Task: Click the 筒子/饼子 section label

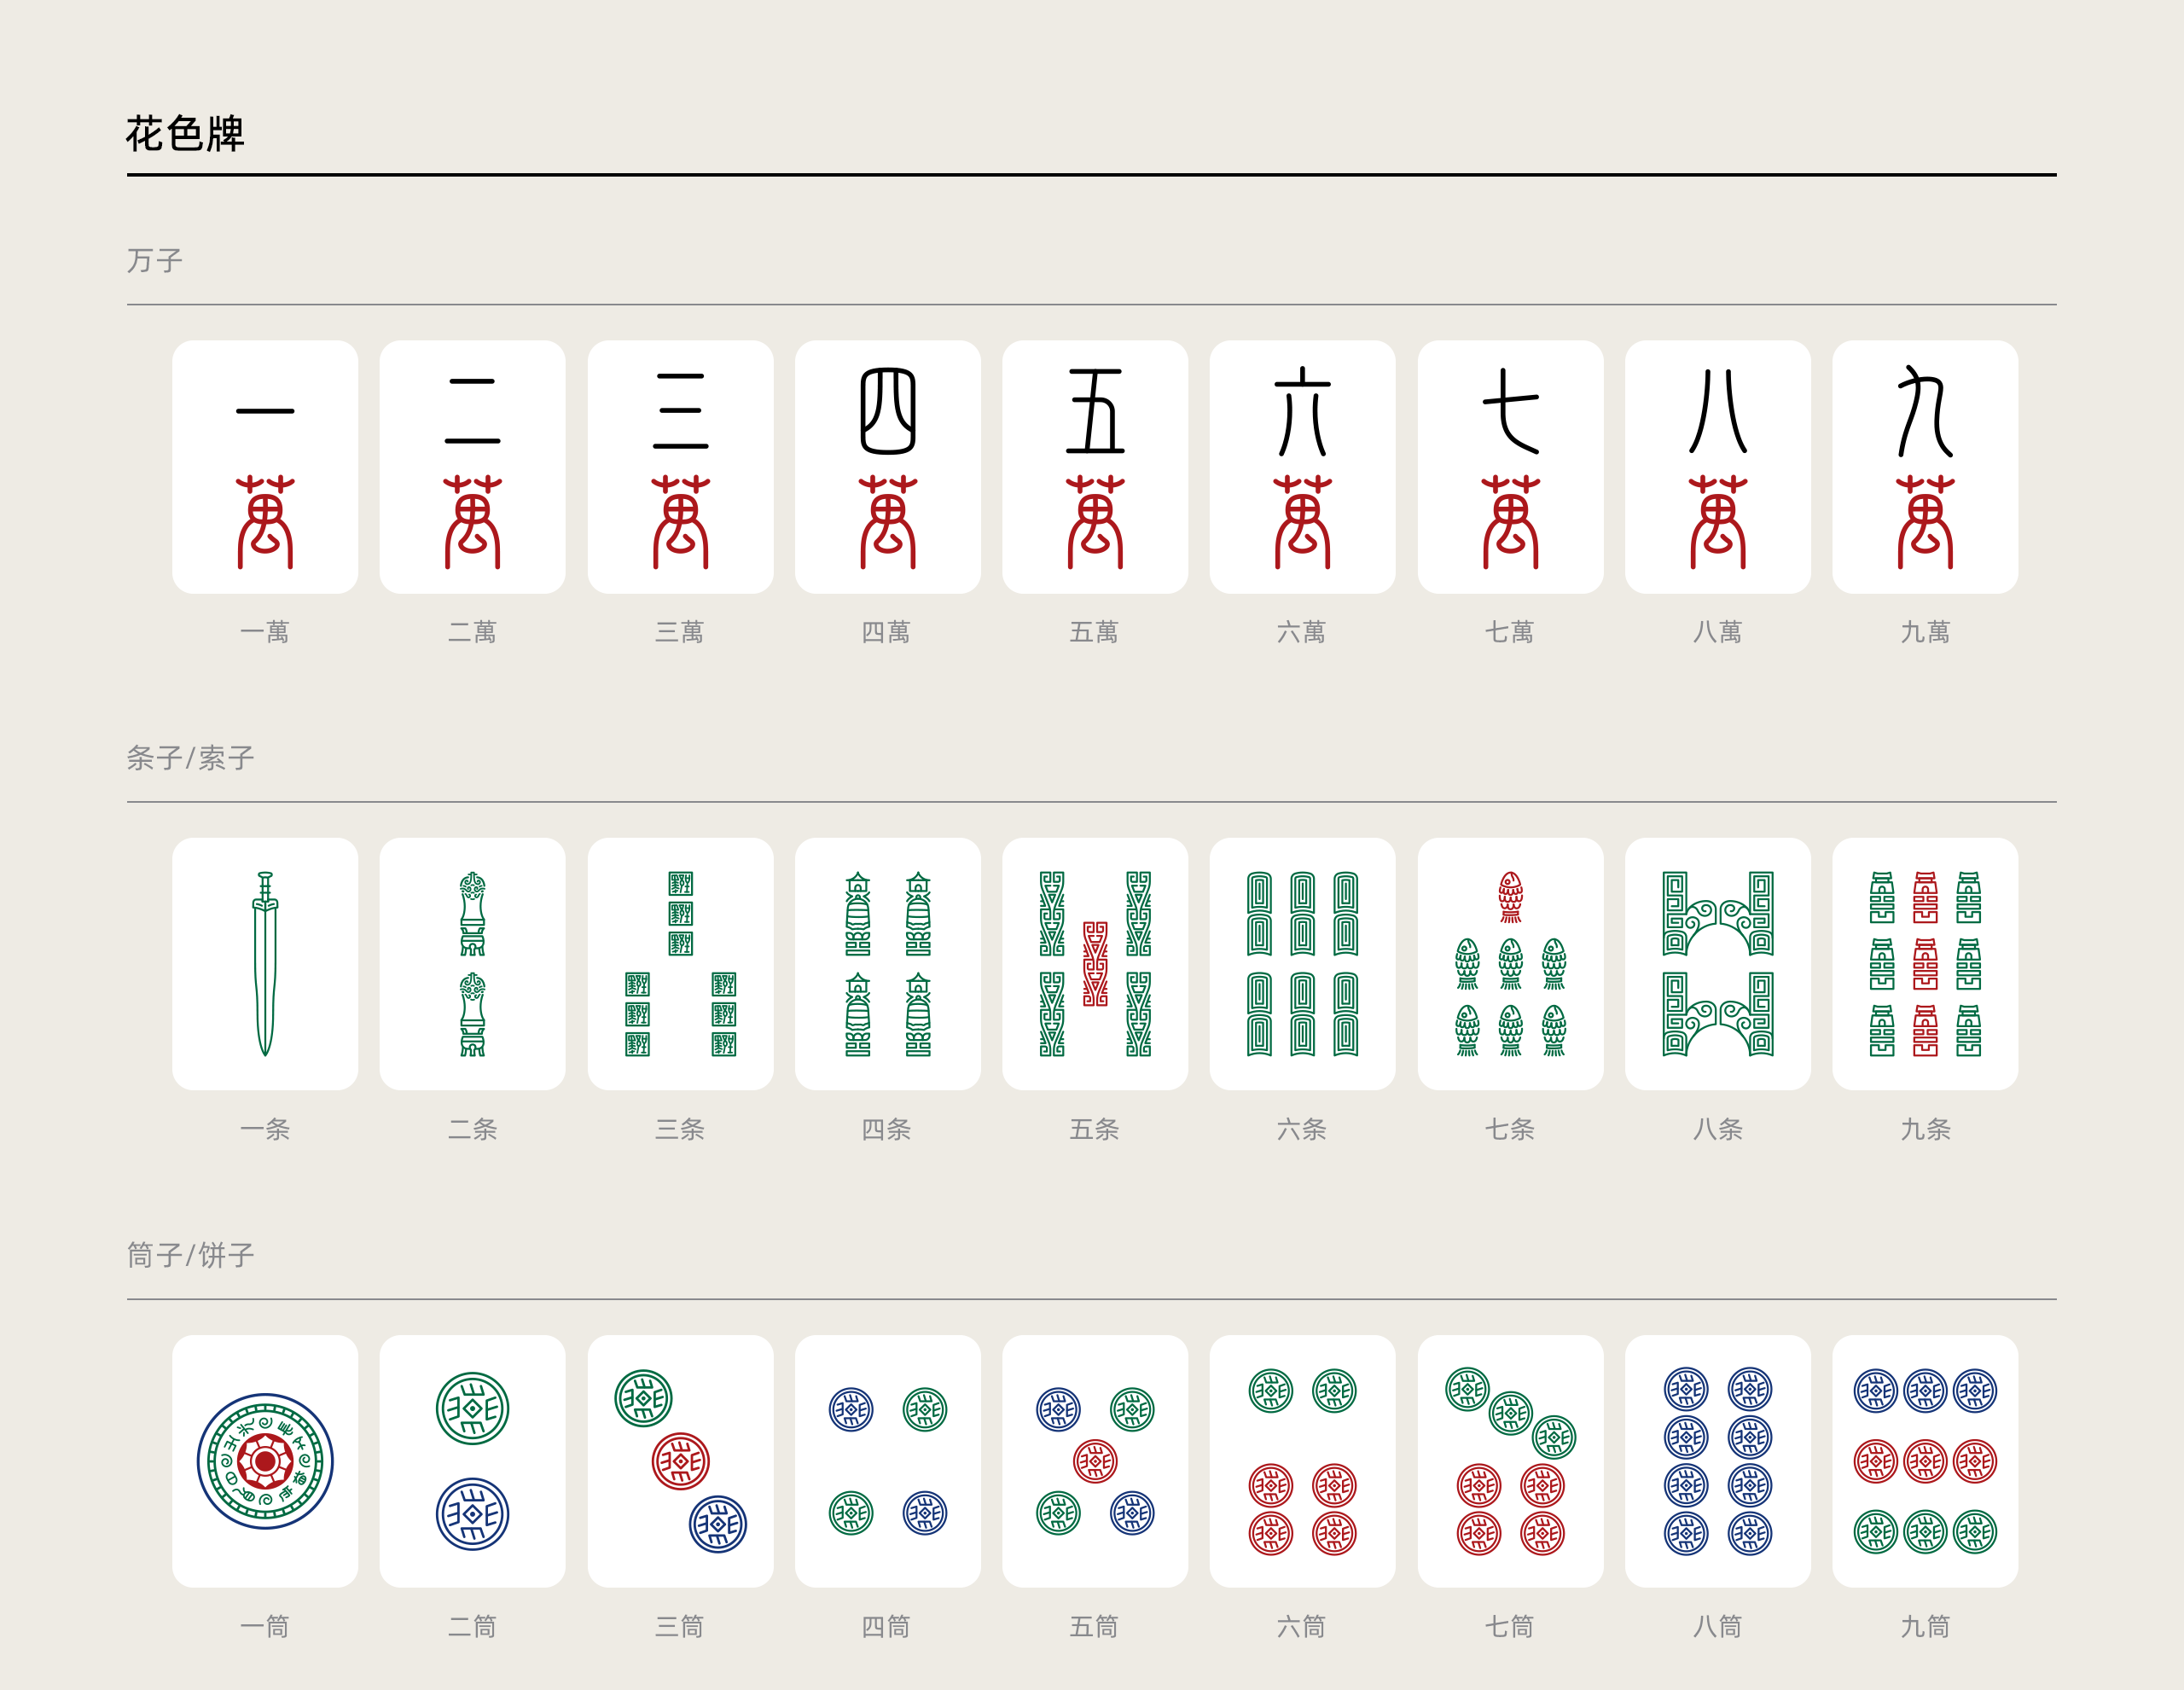Action: pos(190,1255)
